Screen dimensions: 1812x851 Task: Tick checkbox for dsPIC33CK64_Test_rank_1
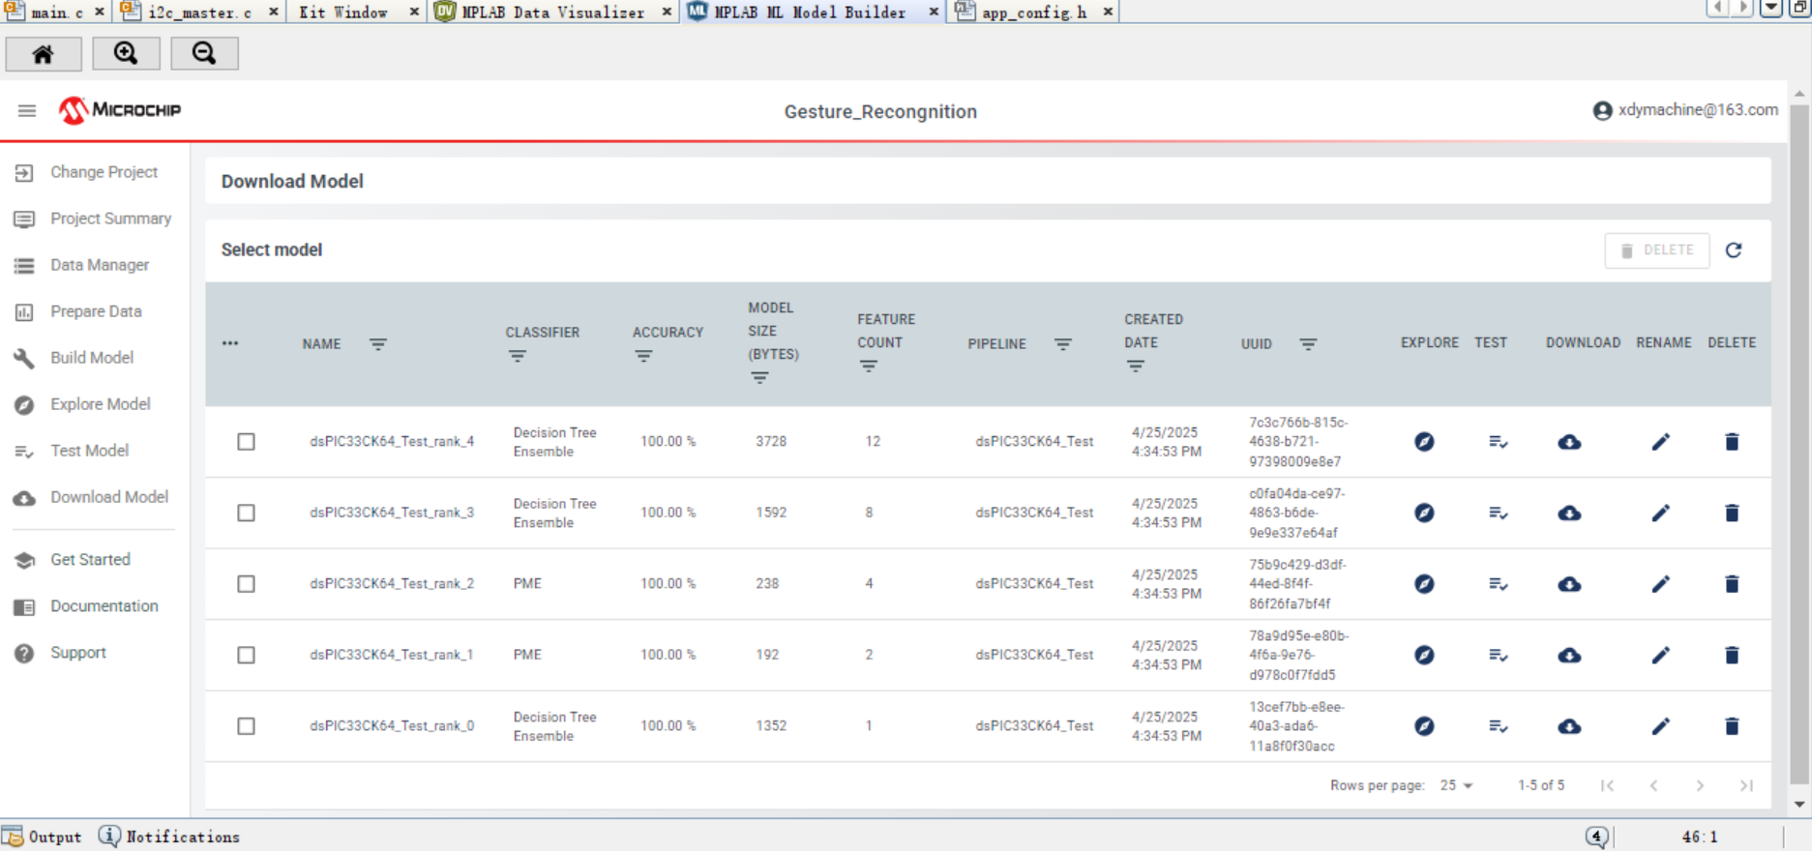(x=247, y=655)
